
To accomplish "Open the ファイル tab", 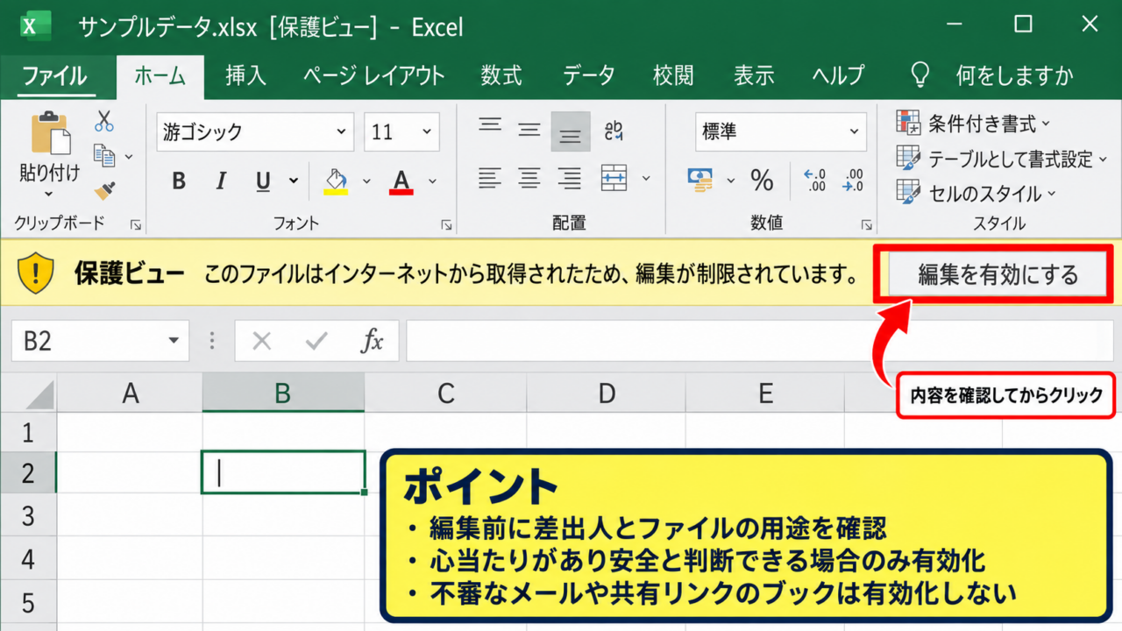I will [54, 75].
